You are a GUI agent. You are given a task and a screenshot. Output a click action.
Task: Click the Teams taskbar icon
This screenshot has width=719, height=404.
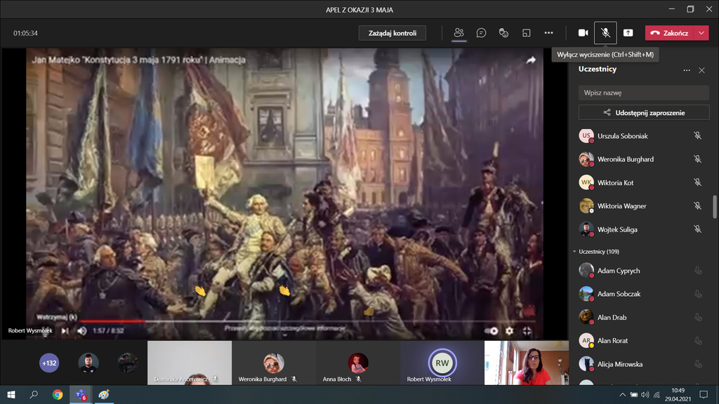point(81,394)
